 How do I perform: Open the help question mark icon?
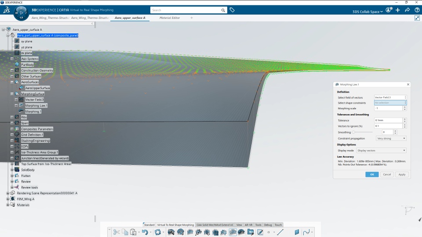(417, 10)
